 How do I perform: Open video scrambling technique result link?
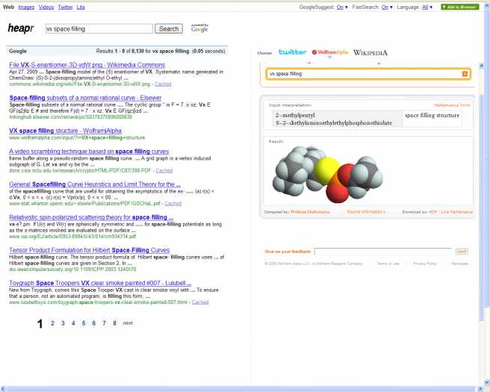coord(89,152)
